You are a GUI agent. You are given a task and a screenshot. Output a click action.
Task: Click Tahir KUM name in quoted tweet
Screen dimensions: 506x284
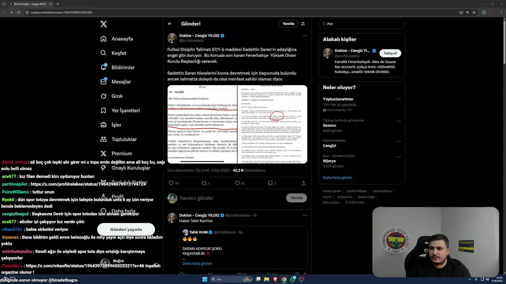[x=198, y=232]
